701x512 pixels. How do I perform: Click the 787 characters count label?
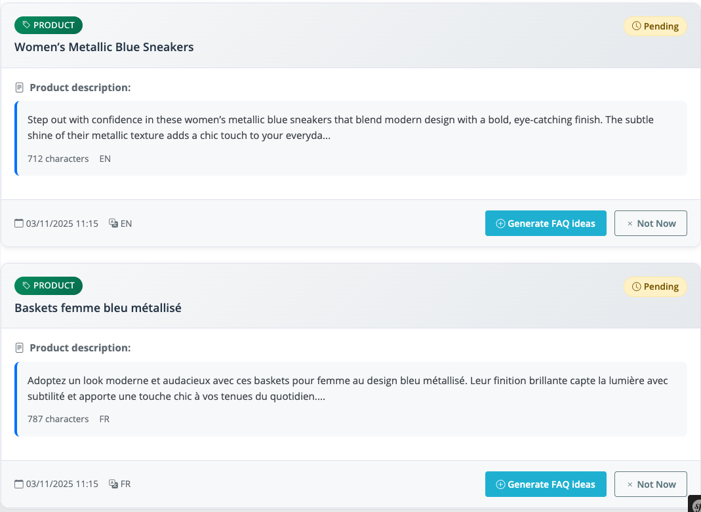[x=58, y=419]
